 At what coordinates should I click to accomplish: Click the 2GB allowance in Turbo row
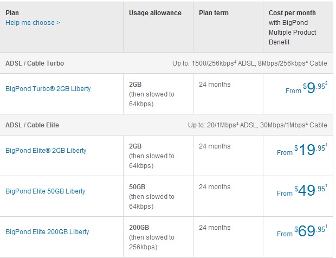[135, 85]
